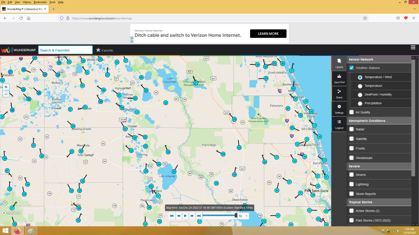This screenshot has height=235, width=419.
Task: Enable the Fronts layer
Action: pyautogui.click(x=351, y=149)
